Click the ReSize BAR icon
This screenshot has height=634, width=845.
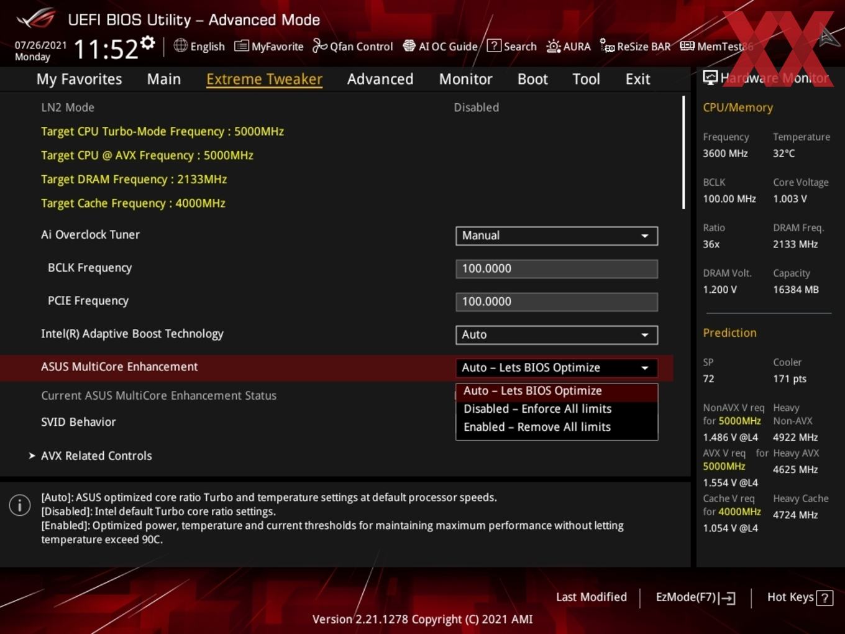(x=607, y=45)
